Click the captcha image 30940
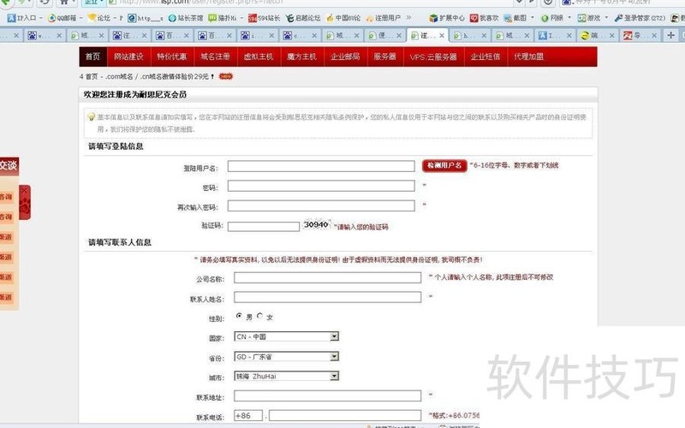The width and height of the screenshot is (685, 428). pyautogui.click(x=316, y=225)
